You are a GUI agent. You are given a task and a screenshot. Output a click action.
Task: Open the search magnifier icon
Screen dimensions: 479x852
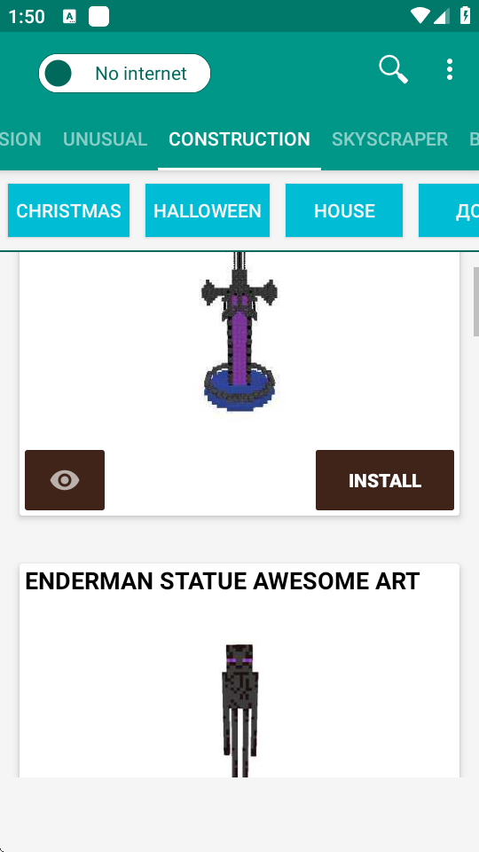coord(393,69)
